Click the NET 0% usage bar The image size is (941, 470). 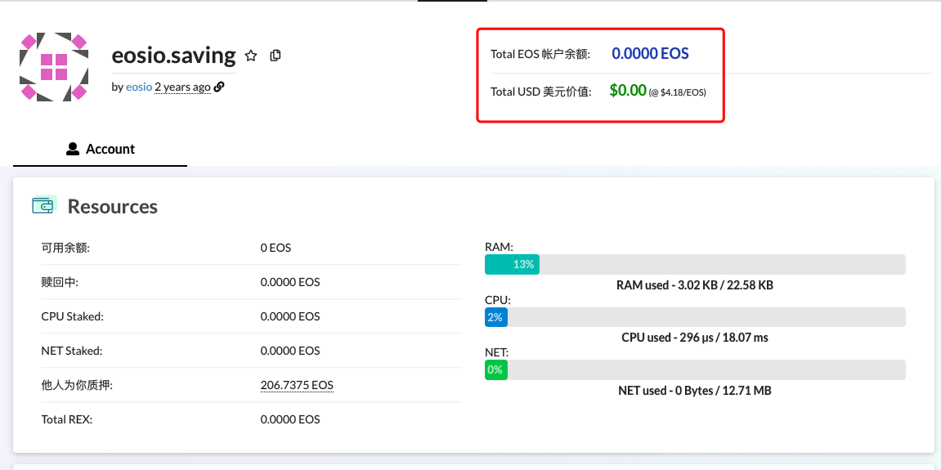[695, 369]
